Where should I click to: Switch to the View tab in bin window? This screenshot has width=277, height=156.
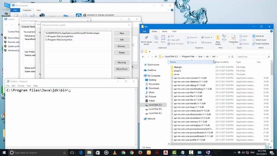[174, 31]
